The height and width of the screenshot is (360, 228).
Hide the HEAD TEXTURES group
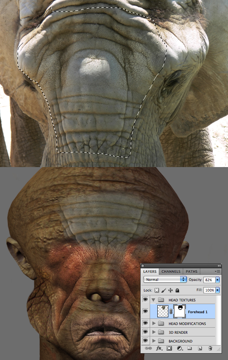point(145,299)
